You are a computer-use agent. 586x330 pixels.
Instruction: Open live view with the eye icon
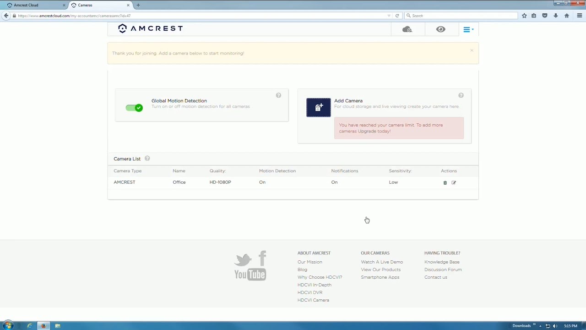point(440,29)
